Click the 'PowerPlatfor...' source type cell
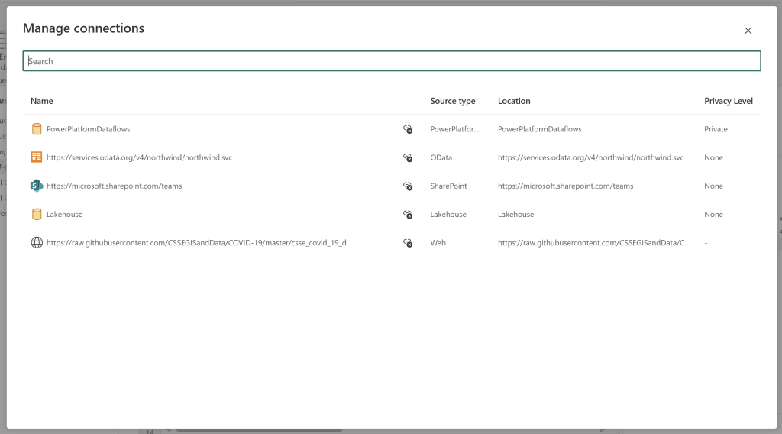 (454, 129)
